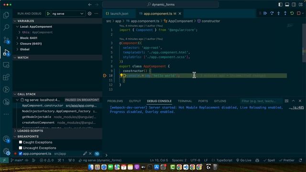This screenshot has height=172, width=306.
Task: Open the PROBLEMS panel tab
Action: point(115,101)
